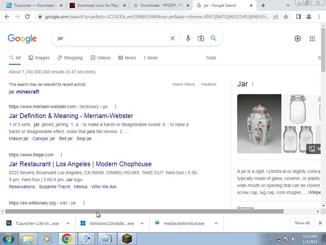This screenshot has width=326, height=245.
Task: Expand Windows11Installa download options
Action: 142,223
